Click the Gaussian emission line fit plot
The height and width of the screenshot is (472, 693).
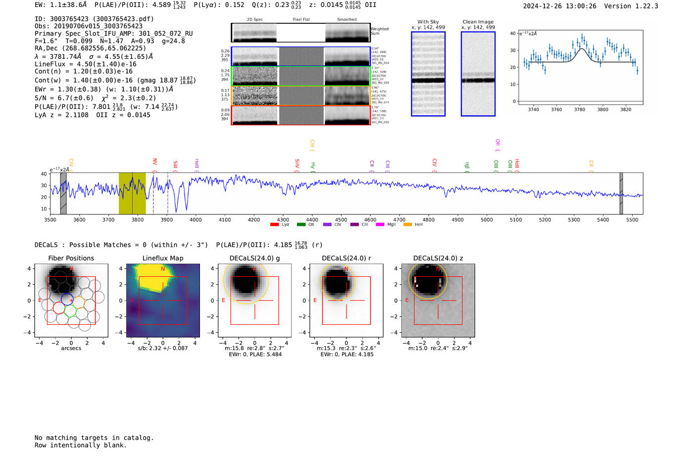tap(580, 68)
